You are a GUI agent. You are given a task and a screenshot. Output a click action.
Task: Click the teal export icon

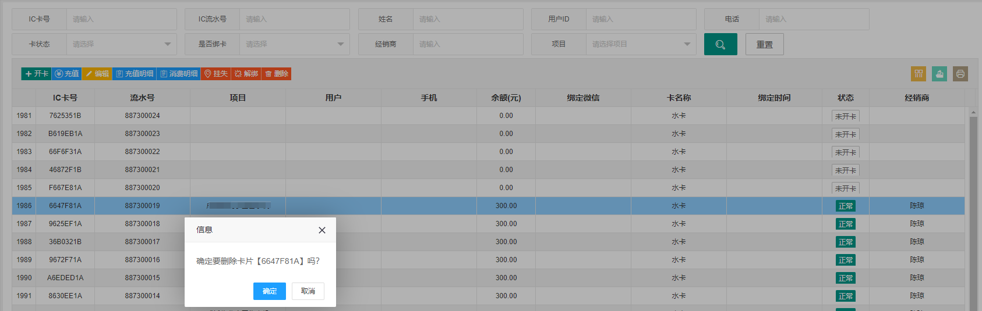click(939, 74)
